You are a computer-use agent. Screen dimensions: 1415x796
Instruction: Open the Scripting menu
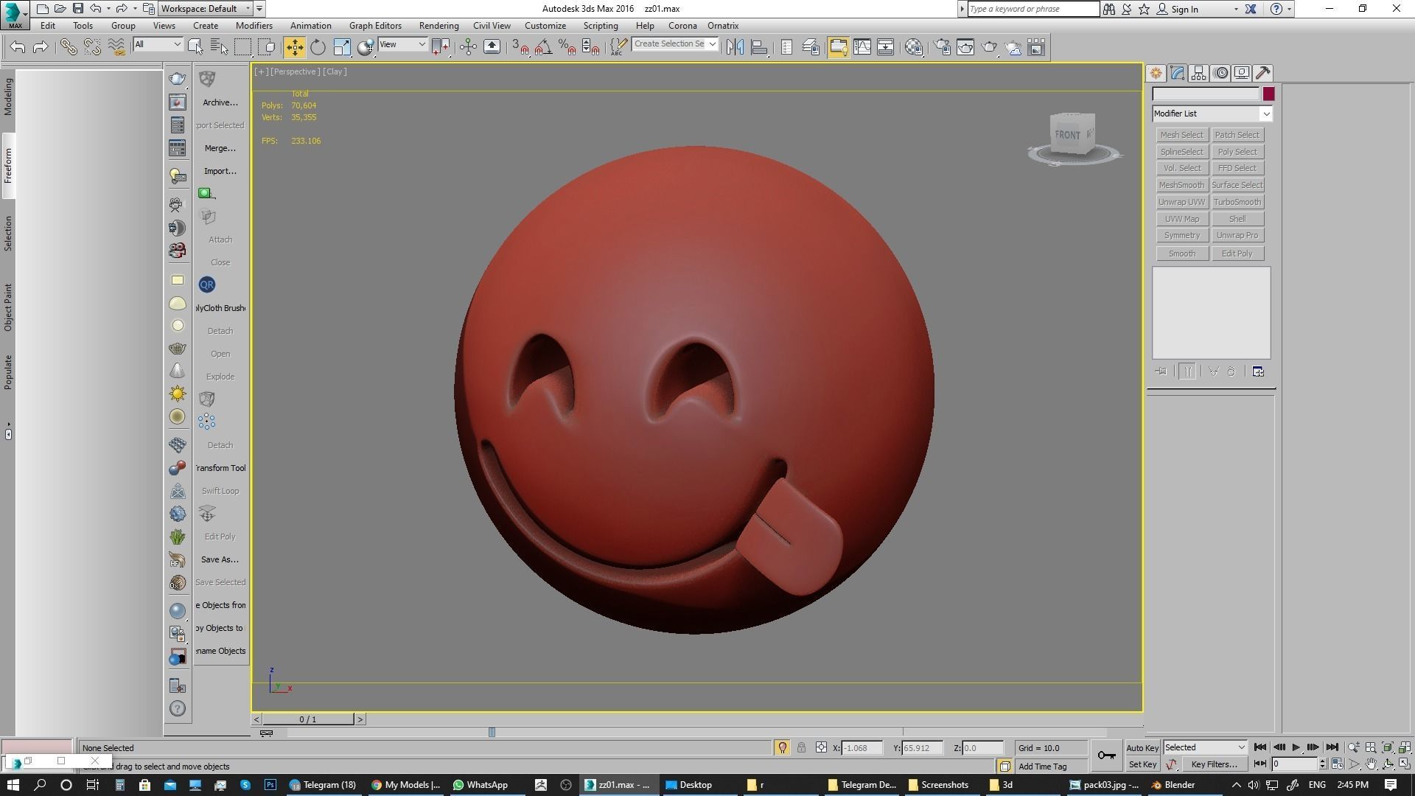[601, 25]
